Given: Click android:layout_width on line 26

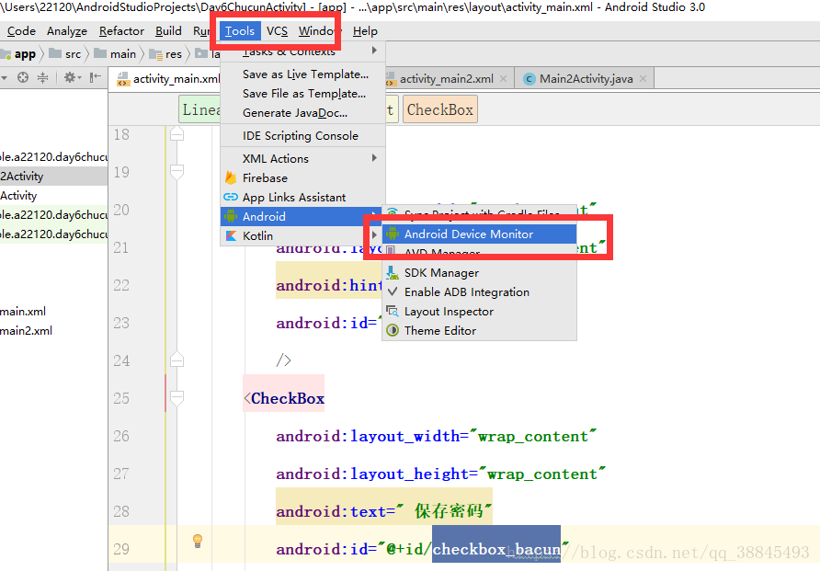Looking at the screenshot, I should click(x=368, y=436).
